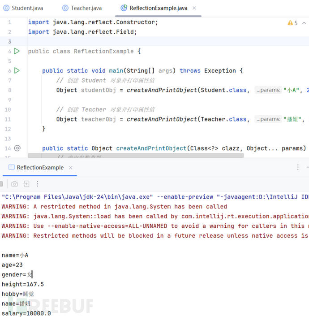Click the exit arrow icon in the run toolbar
309x317 pixels.
coord(26,184)
